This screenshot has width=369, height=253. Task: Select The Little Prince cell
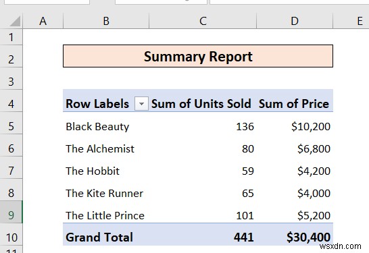(x=106, y=212)
